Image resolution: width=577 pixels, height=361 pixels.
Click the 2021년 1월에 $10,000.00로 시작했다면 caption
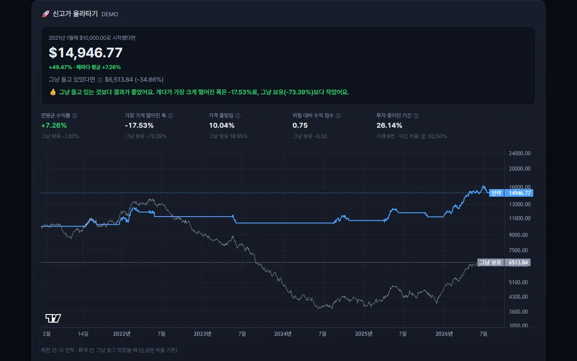point(92,38)
